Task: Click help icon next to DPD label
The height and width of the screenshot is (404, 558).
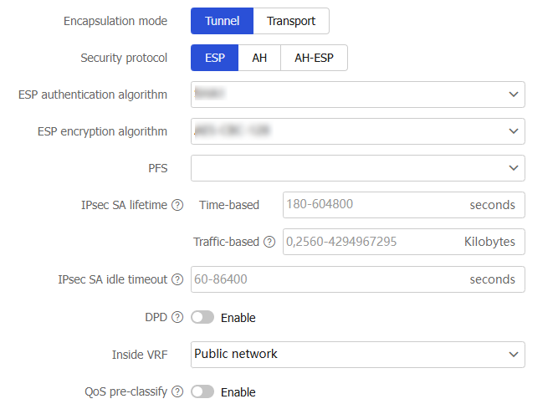Action: tap(177, 318)
